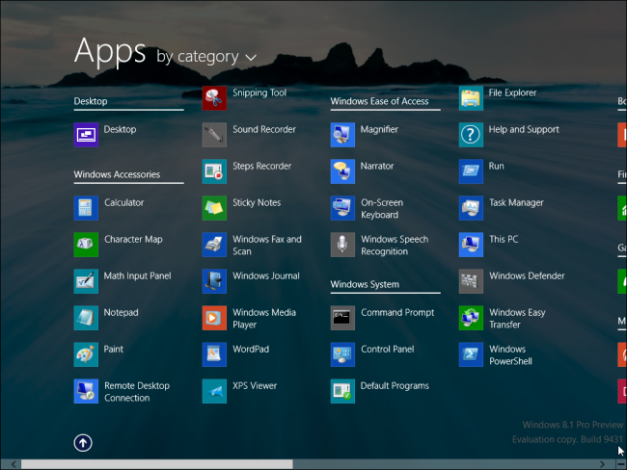Click the 'Control Panel' text label
The height and width of the screenshot is (470, 627).
tap(388, 349)
